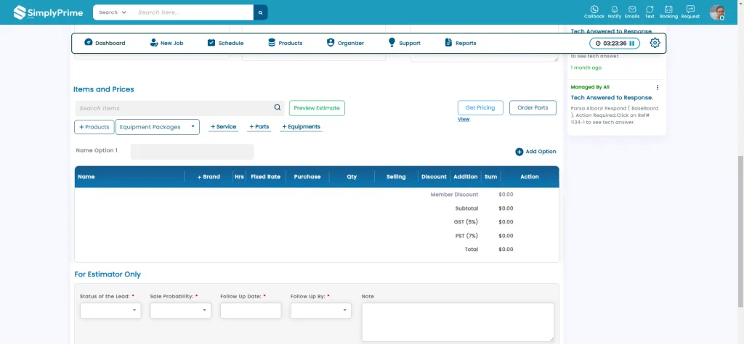Open the Organizer menu
This screenshot has width=744, height=344.
345,43
